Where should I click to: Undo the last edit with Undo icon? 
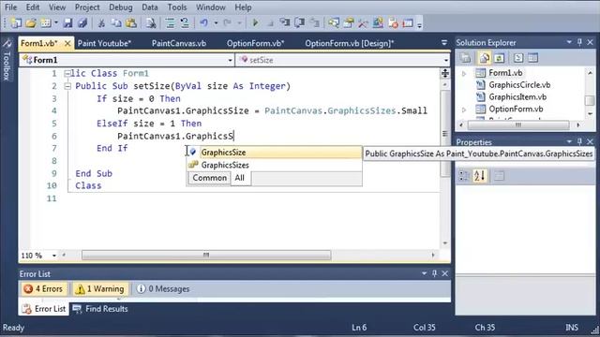204,22
